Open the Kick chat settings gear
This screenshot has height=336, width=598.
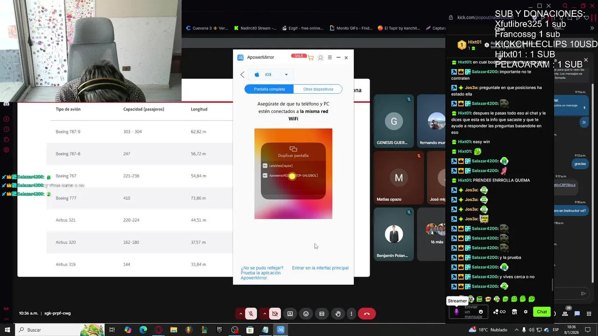(x=526, y=312)
